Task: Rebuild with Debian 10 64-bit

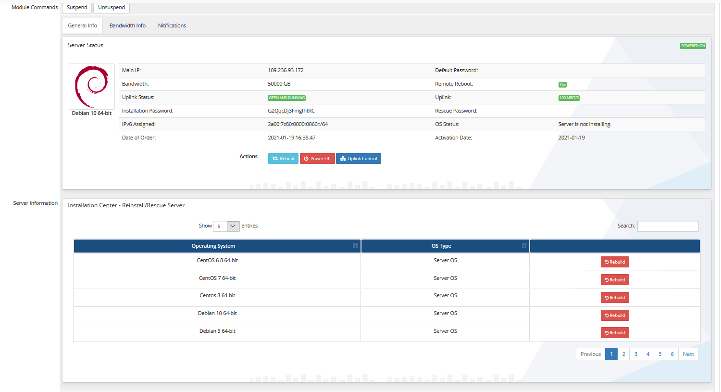Action: (x=615, y=316)
